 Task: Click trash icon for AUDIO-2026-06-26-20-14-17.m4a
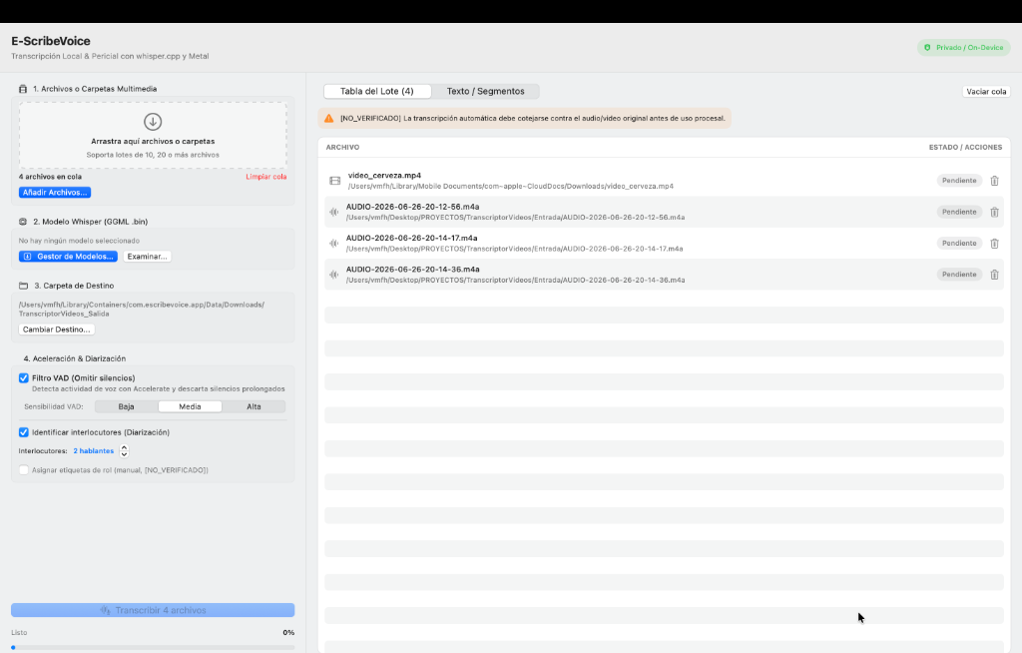[994, 244]
